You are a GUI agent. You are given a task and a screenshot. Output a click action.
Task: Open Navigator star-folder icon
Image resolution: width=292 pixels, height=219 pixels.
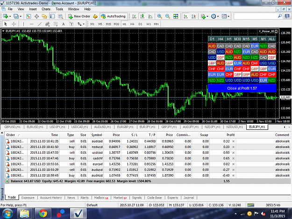coord(44,16)
